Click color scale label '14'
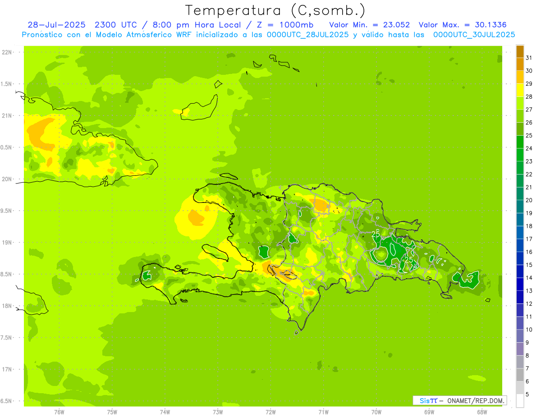Screen dimensions: 541x418 click(x=529, y=278)
